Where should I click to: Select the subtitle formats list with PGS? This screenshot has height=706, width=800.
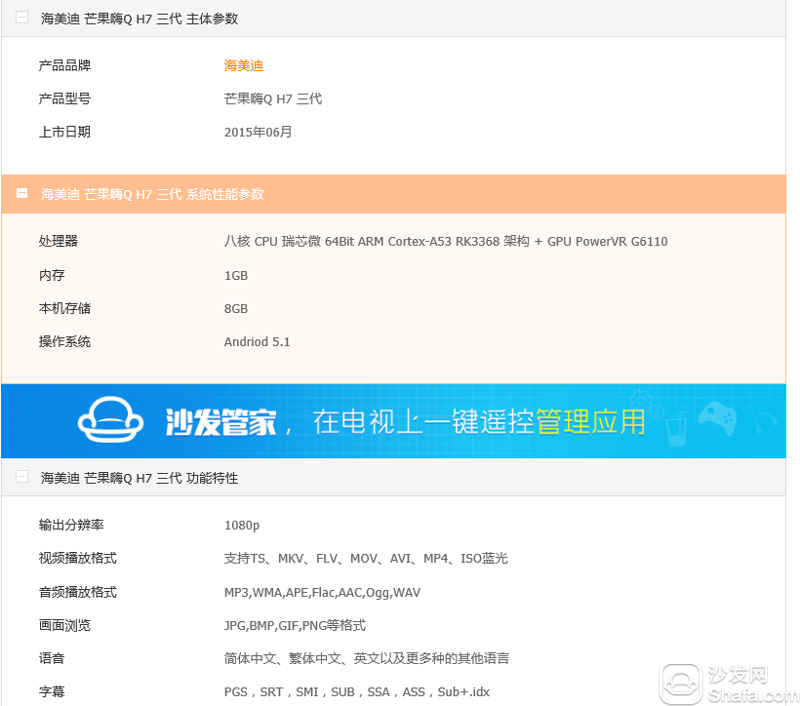(x=357, y=691)
